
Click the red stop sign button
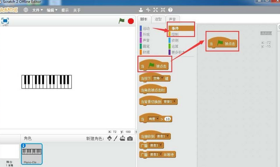[131, 21]
